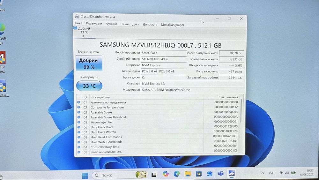Viewport: 319px width, 180px height.
Task: Click the ID column header
Action: point(85,97)
